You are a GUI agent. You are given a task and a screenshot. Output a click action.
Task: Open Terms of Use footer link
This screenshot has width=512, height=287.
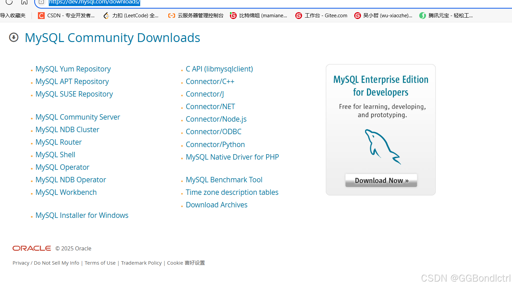100,263
